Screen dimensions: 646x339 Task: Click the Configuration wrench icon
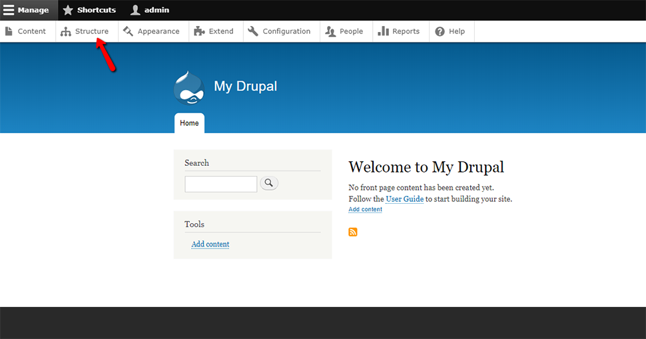coord(253,31)
